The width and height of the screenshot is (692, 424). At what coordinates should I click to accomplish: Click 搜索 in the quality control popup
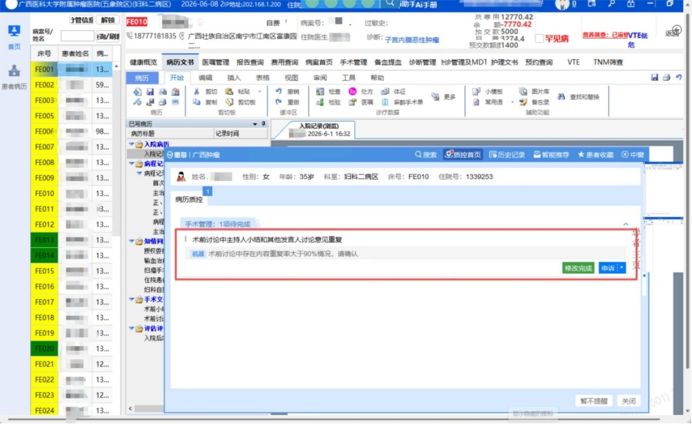tap(426, 155)
